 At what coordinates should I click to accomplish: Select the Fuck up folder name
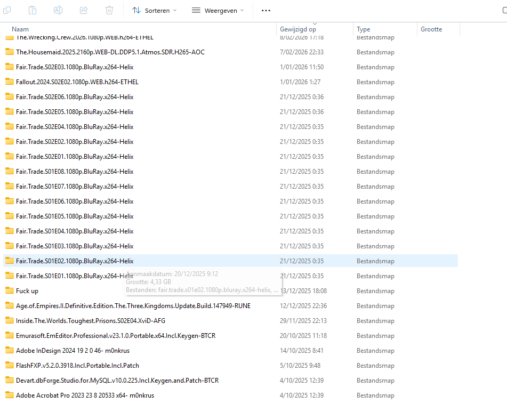pos(27,291)
